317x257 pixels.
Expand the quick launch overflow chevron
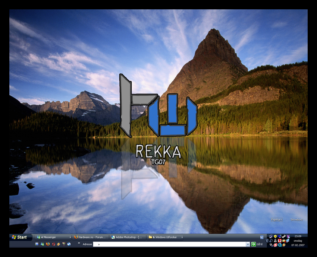tap(79, 243)
